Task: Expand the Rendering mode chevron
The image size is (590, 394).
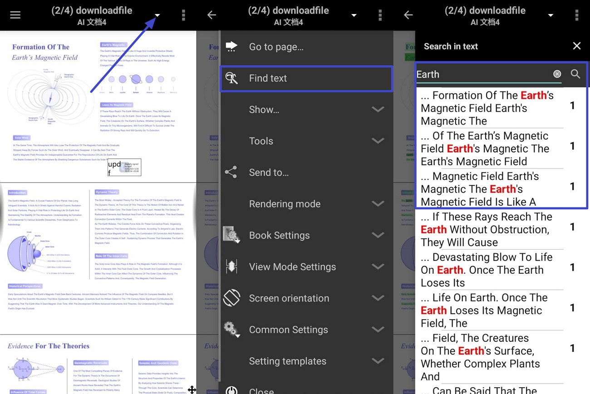Action: (378, 204)
